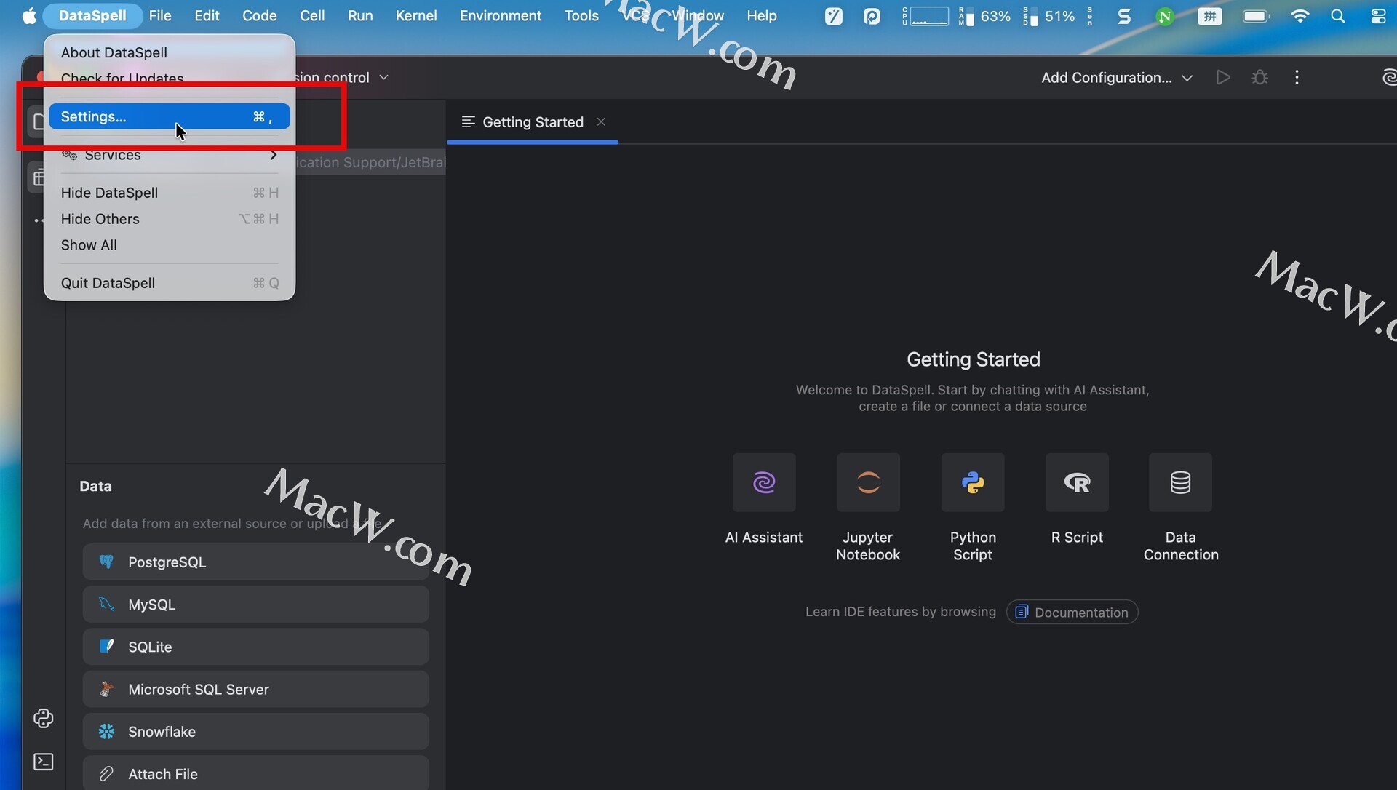Click the Data Connection database icon

[1179, 482]
